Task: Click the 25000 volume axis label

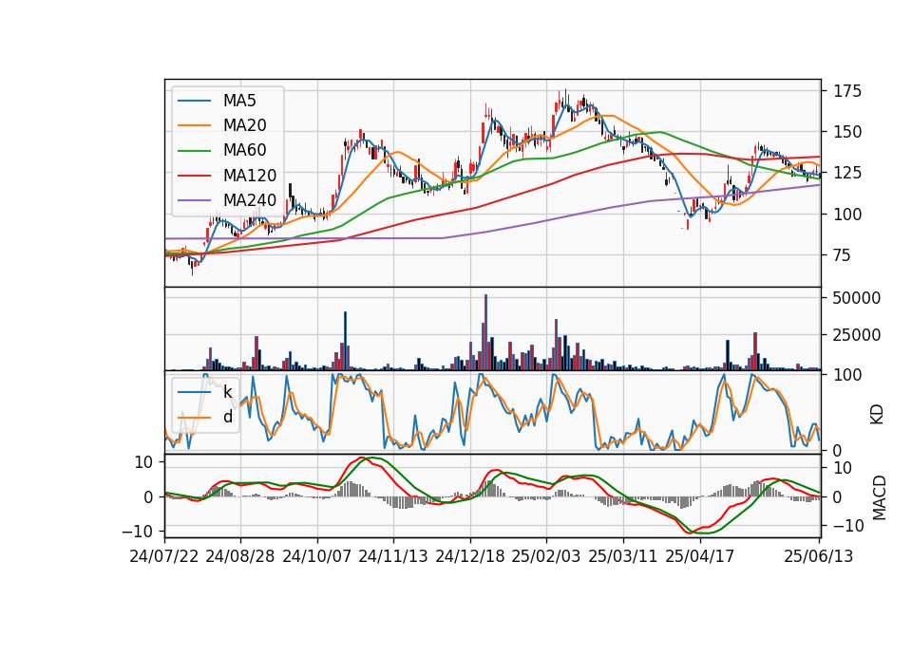Action: click(x=857, y=335)
